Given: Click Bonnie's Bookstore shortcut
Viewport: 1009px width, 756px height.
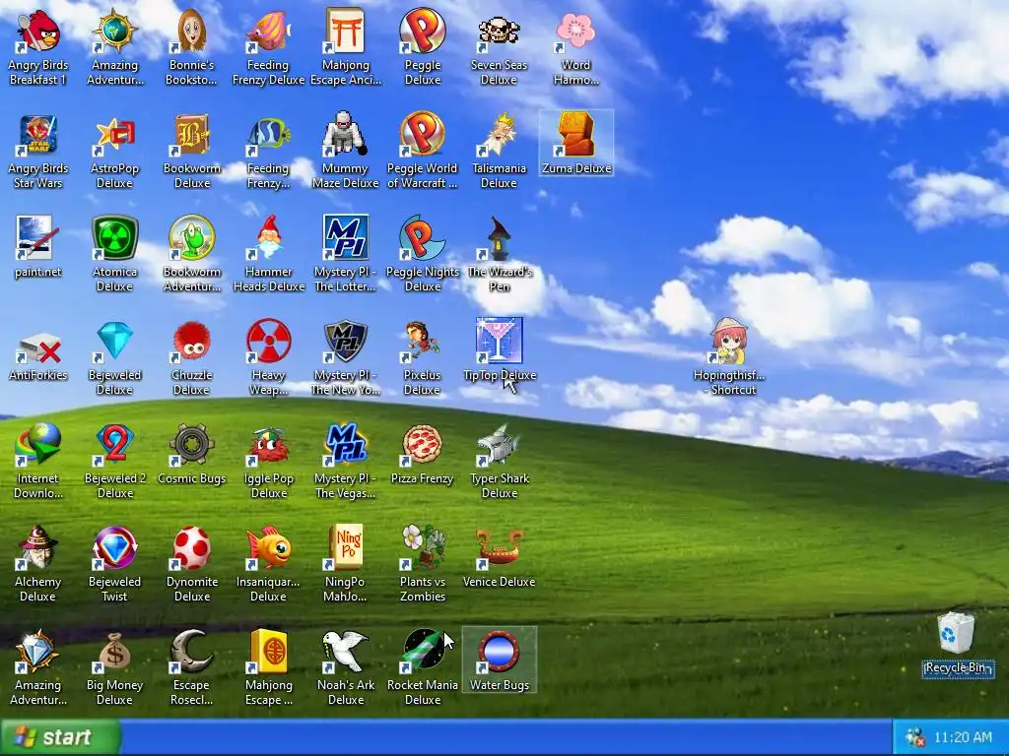Looking at the screenshot, I should pyautogui.click(x=191, y=31).
